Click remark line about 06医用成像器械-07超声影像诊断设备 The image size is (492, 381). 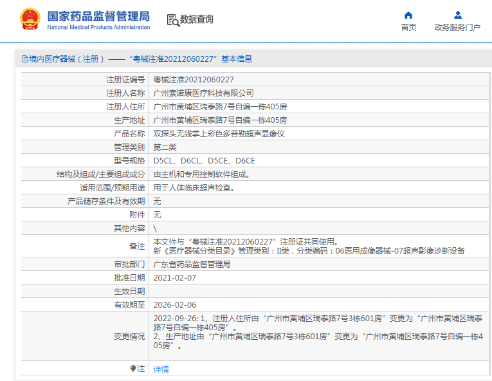click(309, 251)
